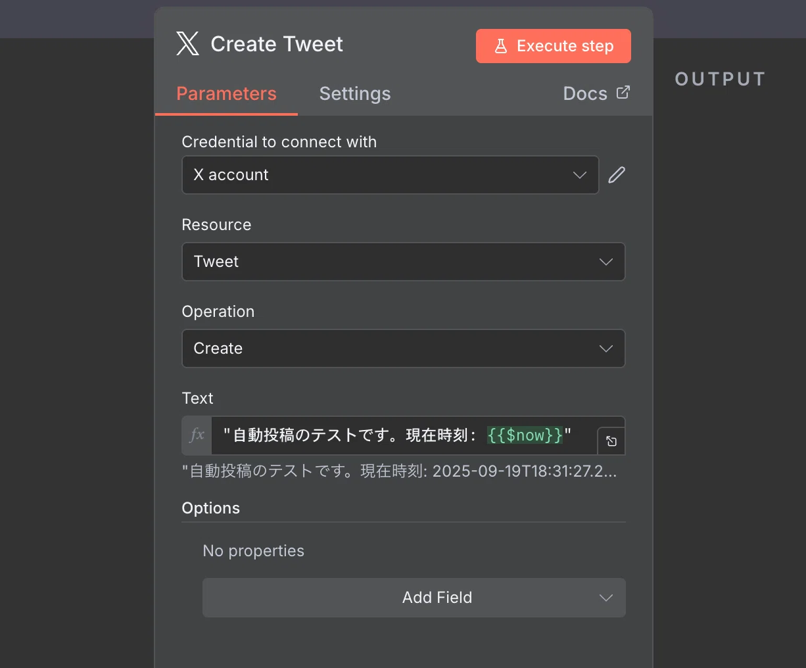Click the pencil icon to edit credential
This screenshot has width=806, height=668.
(617, 175)
